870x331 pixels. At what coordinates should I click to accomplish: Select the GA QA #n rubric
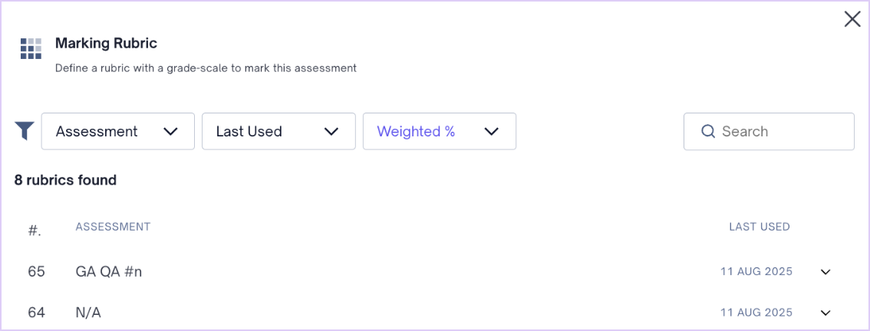[109, 272]
